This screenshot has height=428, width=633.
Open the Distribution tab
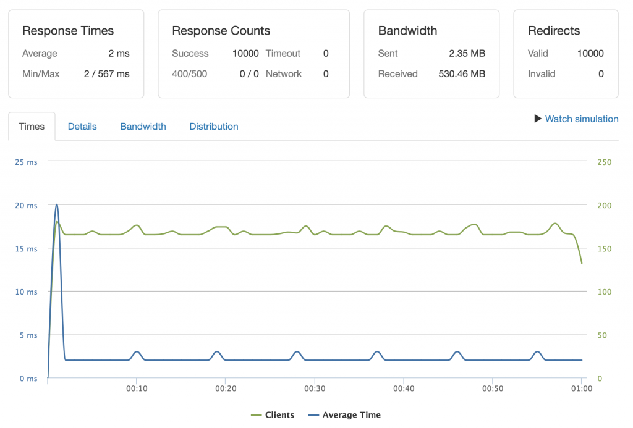(213, 127)
